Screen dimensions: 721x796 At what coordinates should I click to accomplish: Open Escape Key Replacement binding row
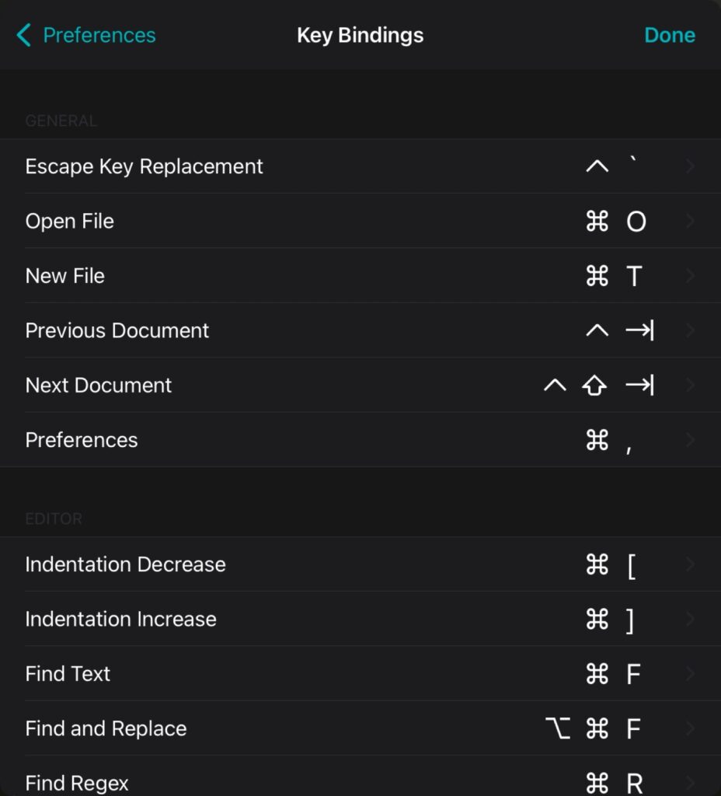[360, 166]
